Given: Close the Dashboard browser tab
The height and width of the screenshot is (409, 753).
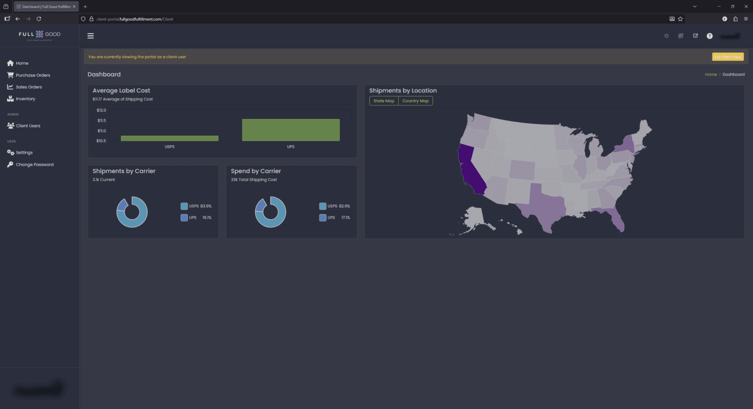Looking at the screenshot, I should pos(74,7).
